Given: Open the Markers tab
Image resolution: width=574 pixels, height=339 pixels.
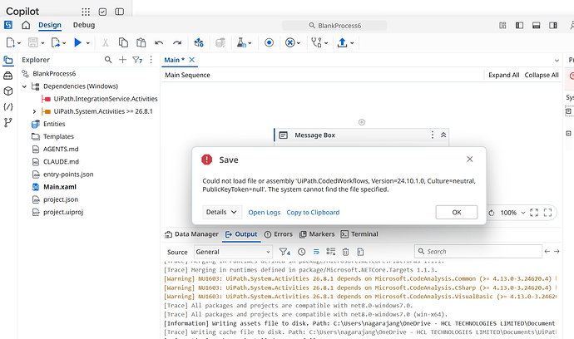Looking at the screenshot, I should 317,234.
